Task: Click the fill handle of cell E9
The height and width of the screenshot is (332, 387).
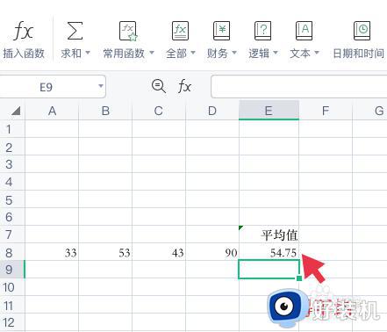Action: 299,278
